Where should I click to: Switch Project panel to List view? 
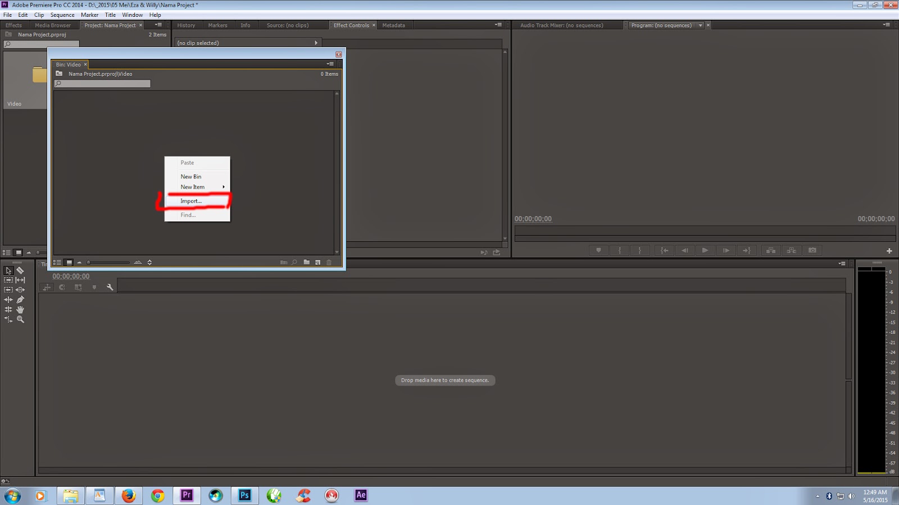(x=7, y=252)
